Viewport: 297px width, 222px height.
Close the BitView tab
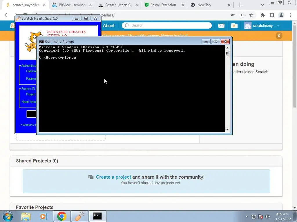[90, 5]
